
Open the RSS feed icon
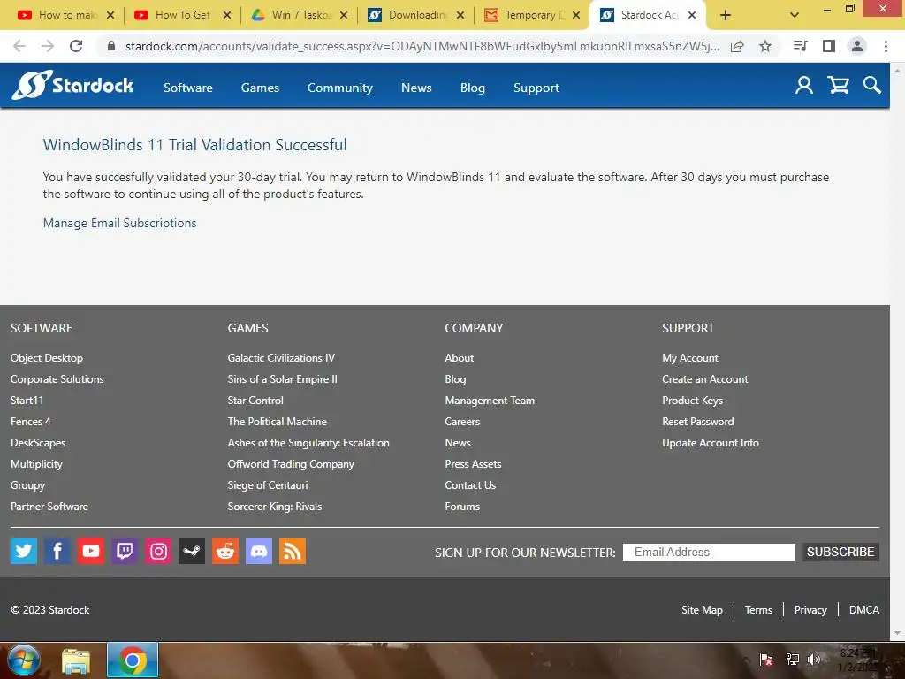[x=292, y=551]
